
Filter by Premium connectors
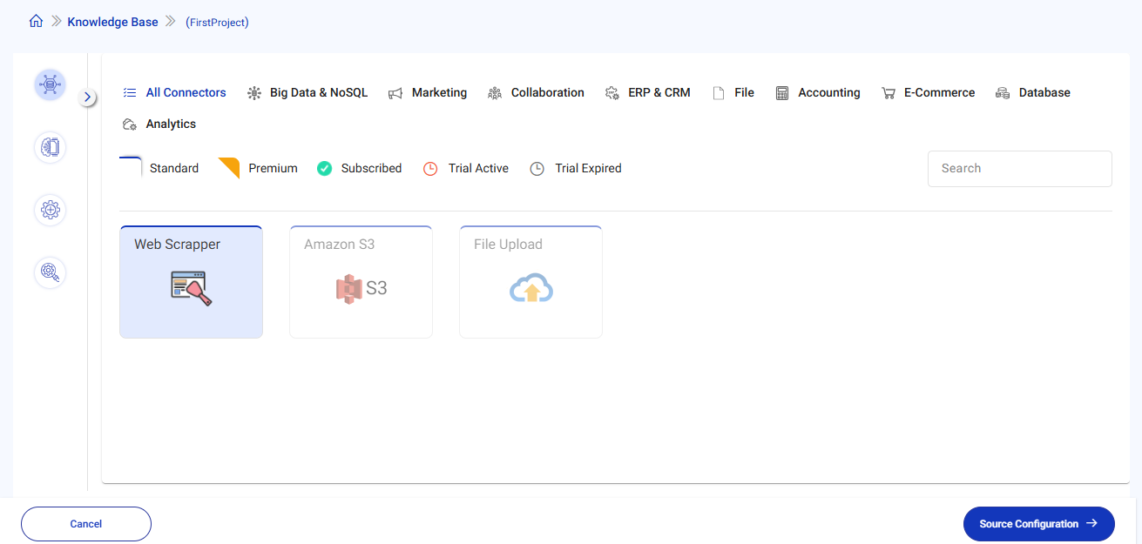point(258,168)
